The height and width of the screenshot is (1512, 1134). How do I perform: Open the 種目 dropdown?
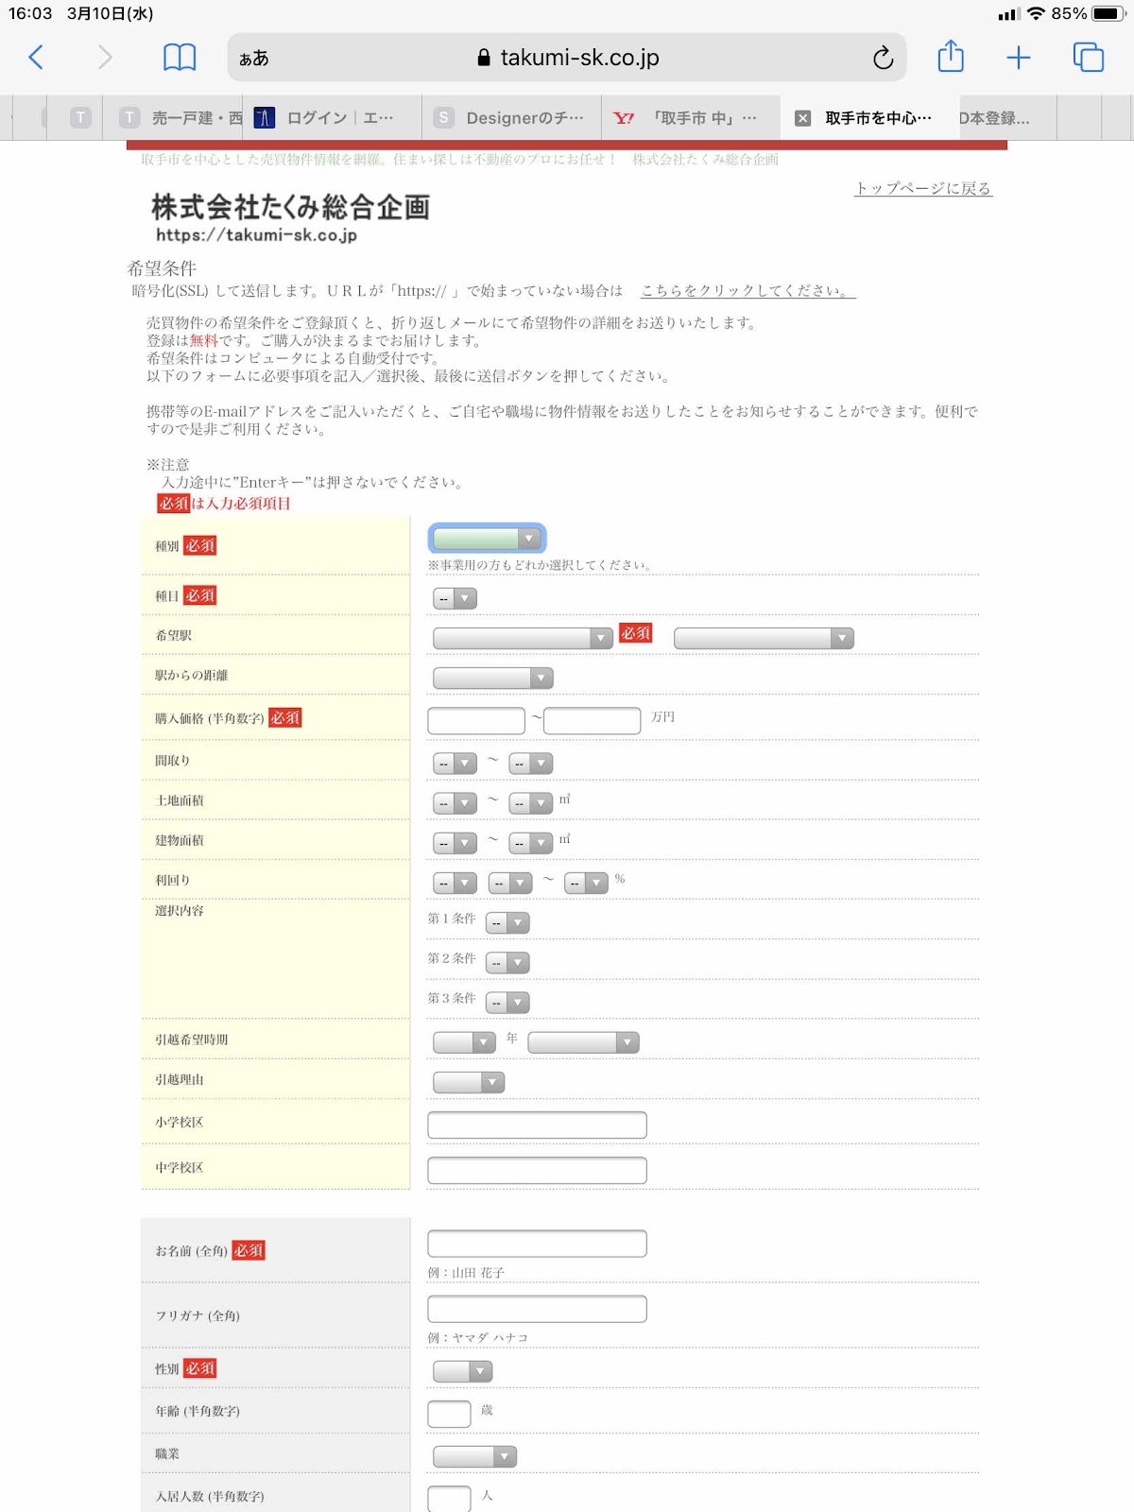[455, 598]
